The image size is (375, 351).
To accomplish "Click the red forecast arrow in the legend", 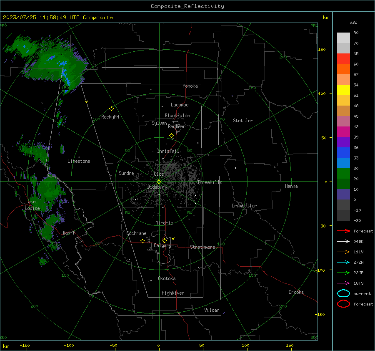I will (x=343, y=231).
